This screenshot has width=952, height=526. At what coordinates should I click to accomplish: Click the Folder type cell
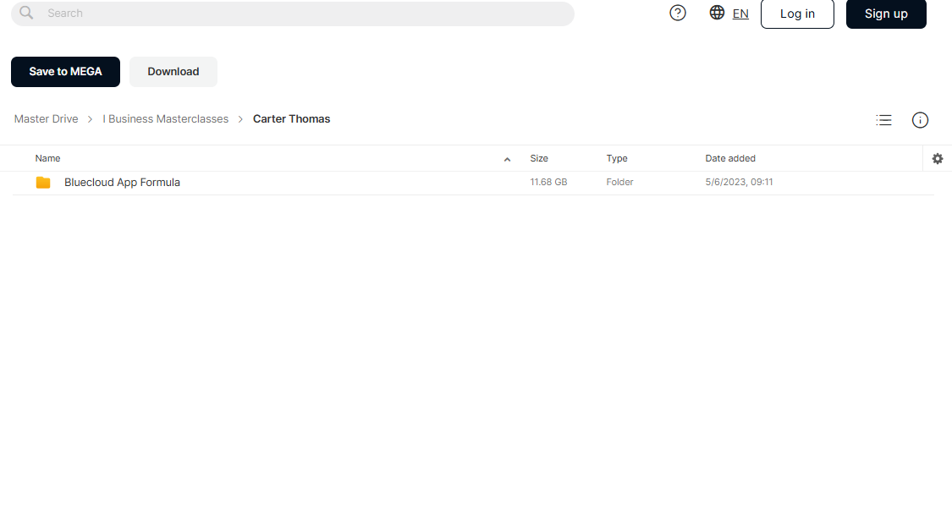coord(619,182)
